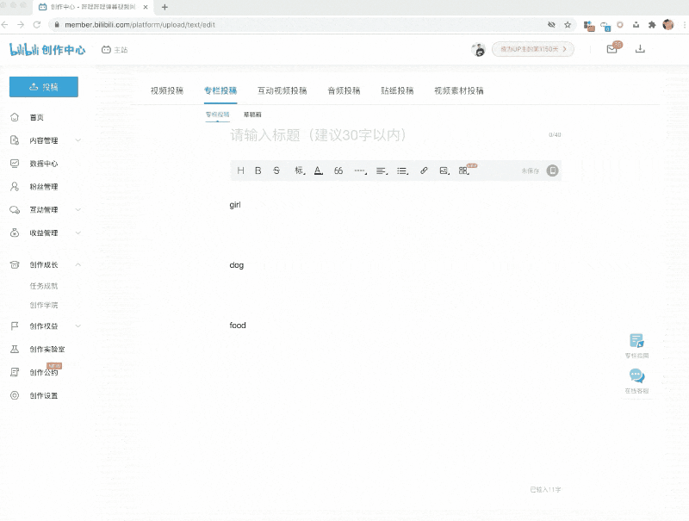Switch to 视频素材投稿 tab
The image size is (689, 521).
pyautogui.click(x=459, y=90)
